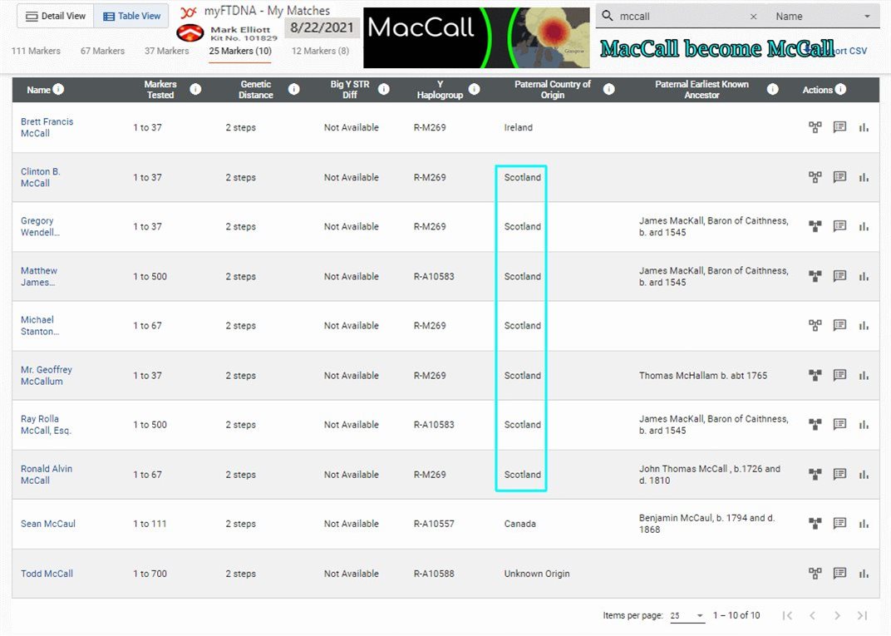Go to next page of results
Viewport: 891px width, 636px height.
pyautogui.click(x=837, y=615)
